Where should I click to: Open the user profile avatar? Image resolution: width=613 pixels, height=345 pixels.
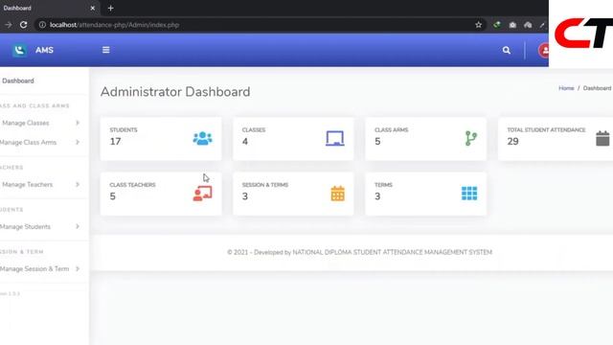543,51
